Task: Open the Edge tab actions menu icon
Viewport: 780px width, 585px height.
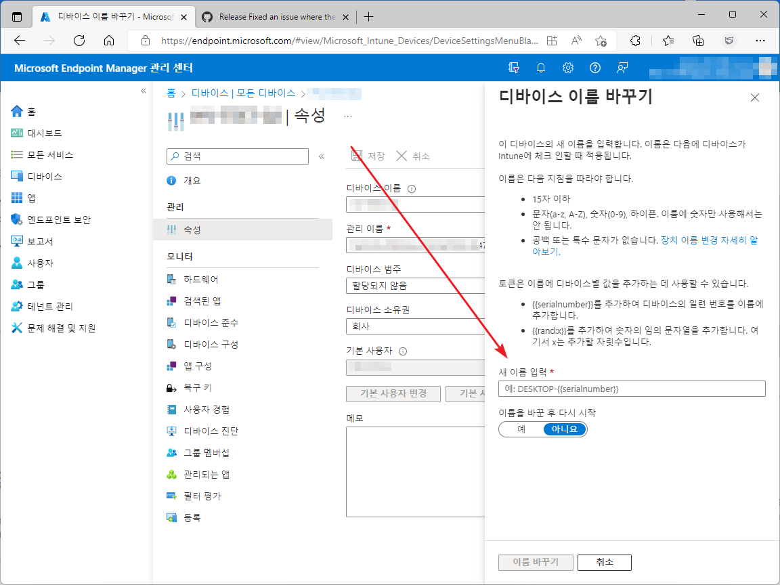Action: (17, 16)
